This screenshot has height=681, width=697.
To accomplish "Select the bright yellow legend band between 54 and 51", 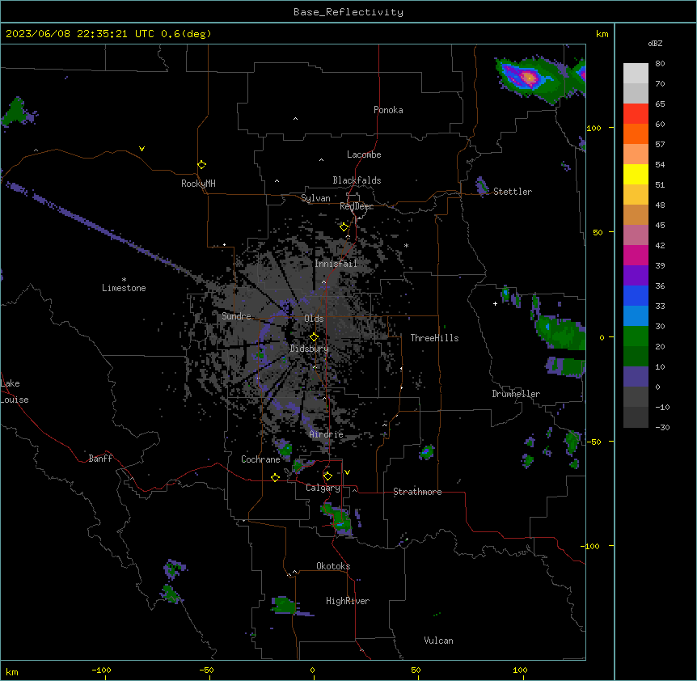I will (x=636, y=174).
